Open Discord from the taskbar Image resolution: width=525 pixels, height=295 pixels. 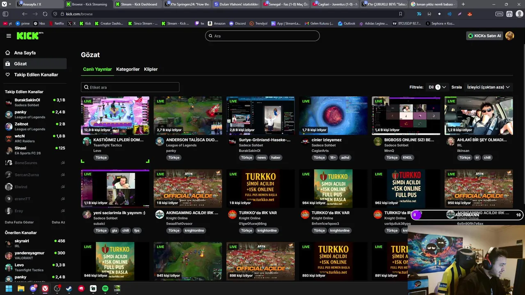coord(33,288)
